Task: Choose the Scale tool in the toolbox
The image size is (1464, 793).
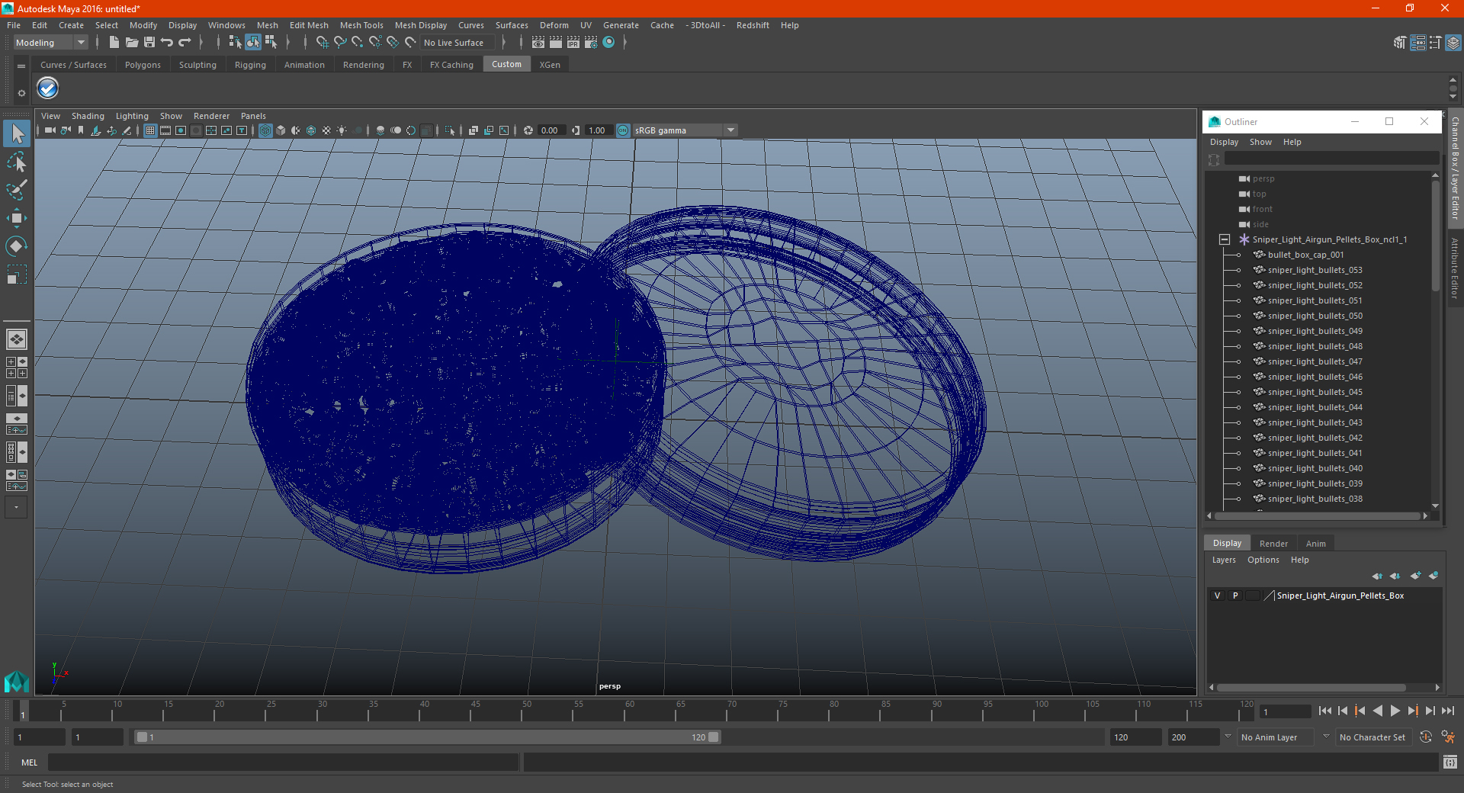Action: [x=17, y=274]
